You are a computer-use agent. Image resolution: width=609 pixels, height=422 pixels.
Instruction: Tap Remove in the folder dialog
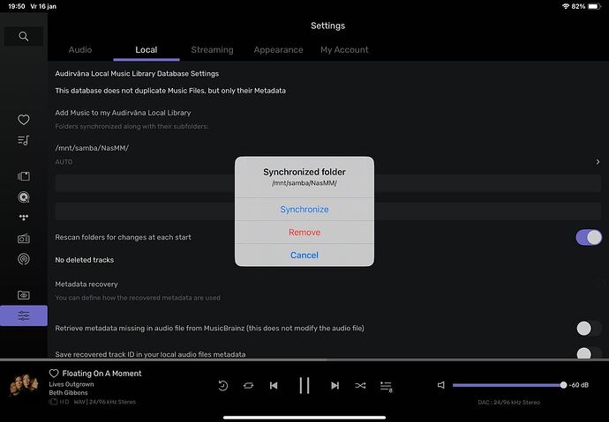[x=304, y=233]
